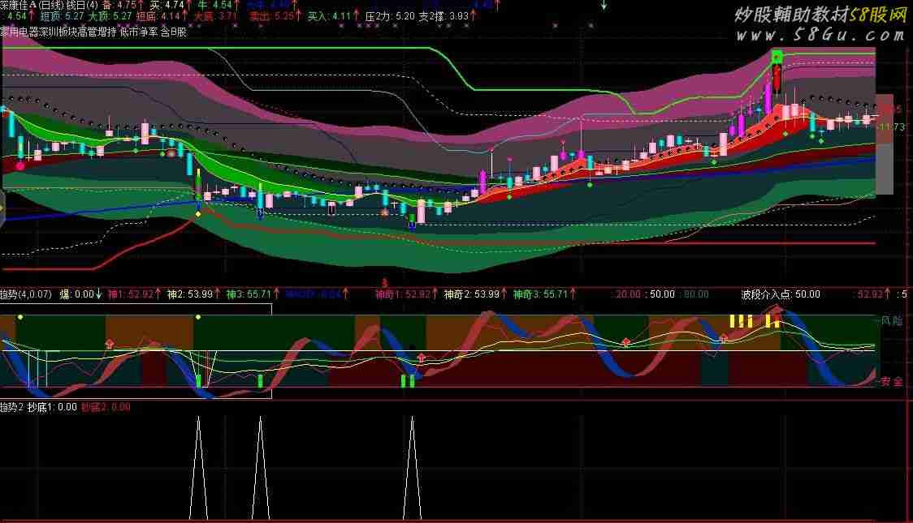Click the 安全 safe level label

click(892, 383)
